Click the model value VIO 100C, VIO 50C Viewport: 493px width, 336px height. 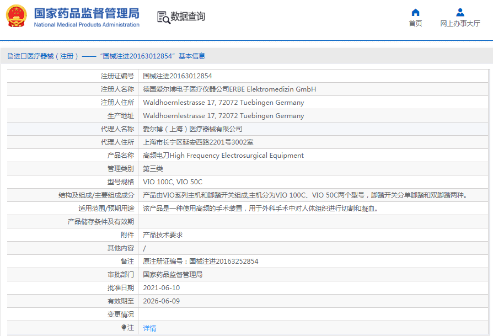(x=173, y=182)
